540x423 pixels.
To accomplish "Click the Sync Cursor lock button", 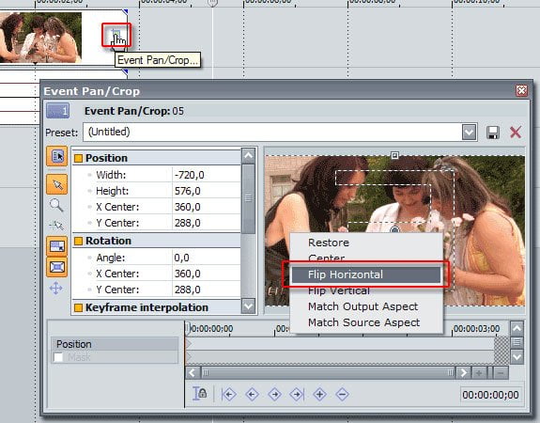I will tap(200, 394).
